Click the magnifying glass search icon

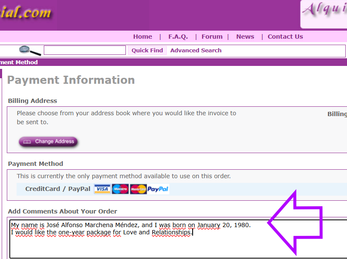[30, 51]
